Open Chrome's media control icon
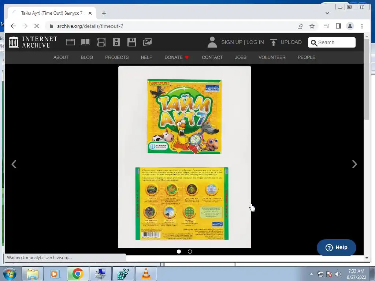 pyautogui.click(x=326, y=26)
